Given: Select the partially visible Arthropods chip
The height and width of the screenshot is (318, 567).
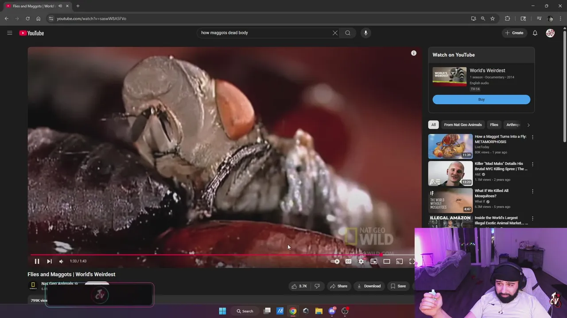Looking at the screenshot, I should (x=513, y=125).
